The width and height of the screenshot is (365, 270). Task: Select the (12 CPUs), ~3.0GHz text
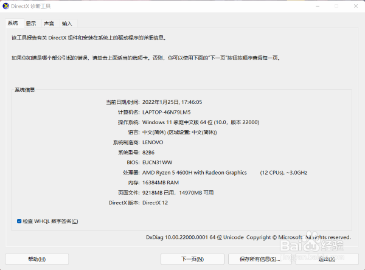tap(283, 173)
